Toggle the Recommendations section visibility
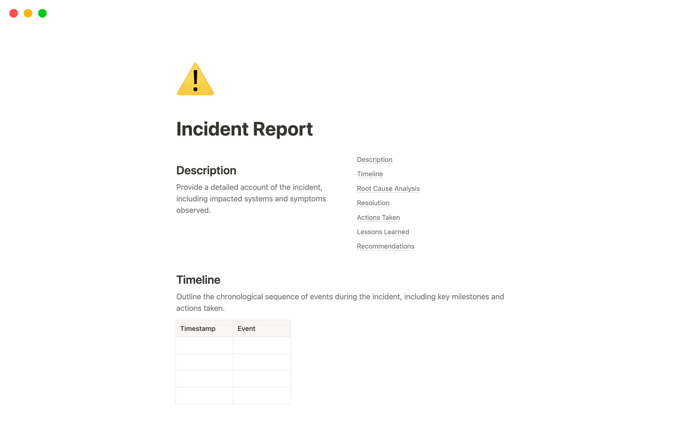Screen dimensions: 690x431 tap(386, 246)
